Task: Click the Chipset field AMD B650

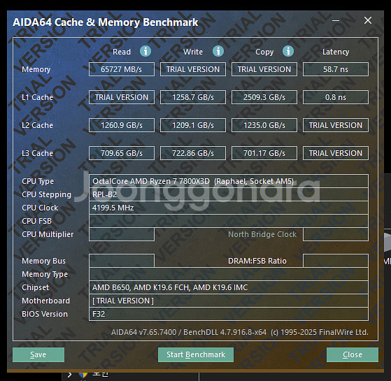Action: [229, 287]
